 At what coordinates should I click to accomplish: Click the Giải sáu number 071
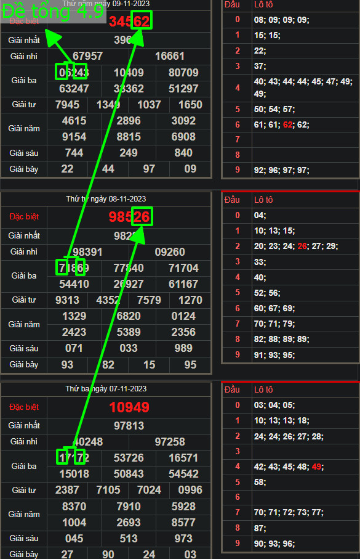(74, 348)
